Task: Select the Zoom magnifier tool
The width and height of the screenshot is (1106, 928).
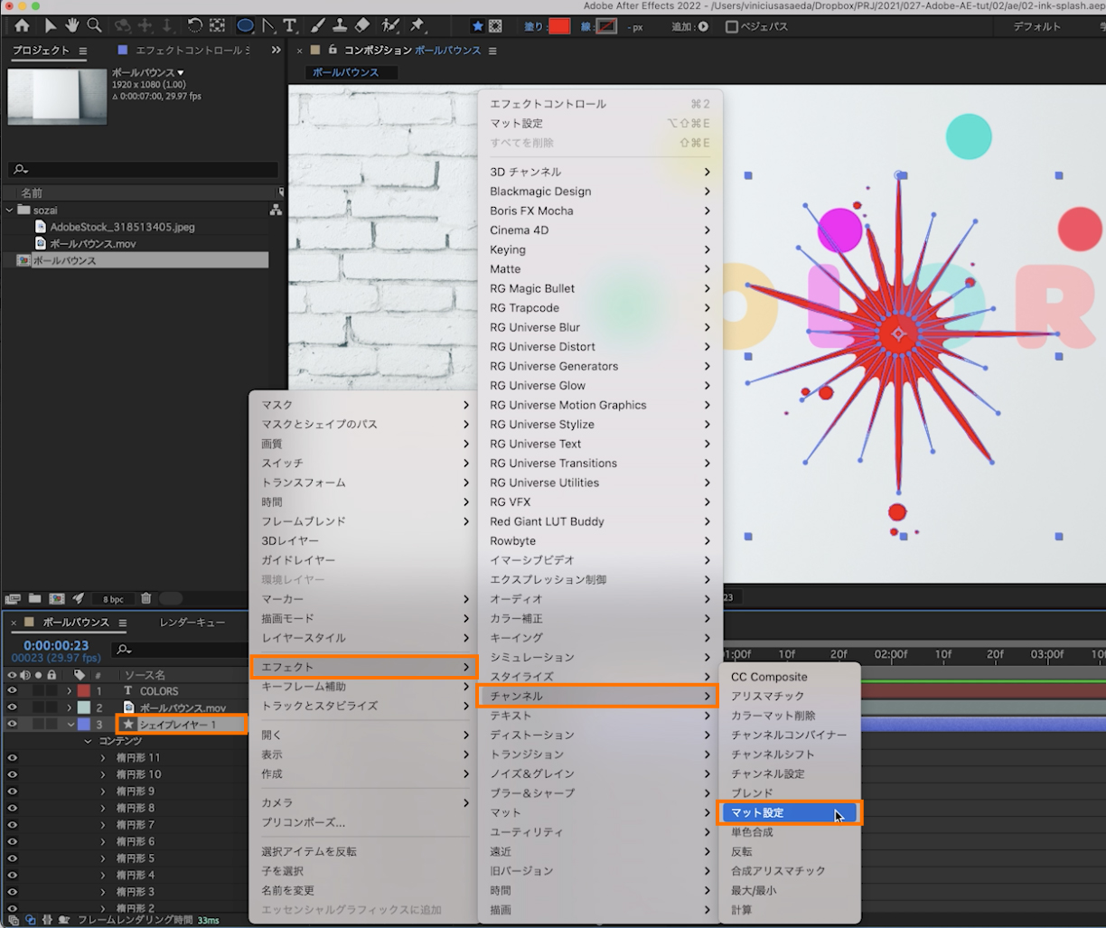Action: (94, 26)
